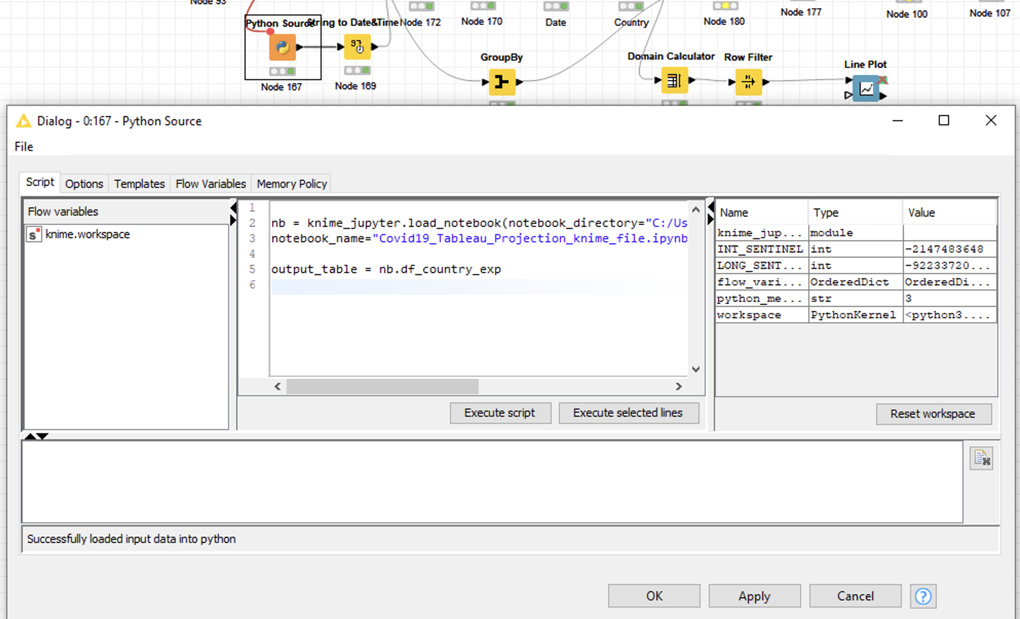Place cursor on output_table script line
Image resolution: width=1020 pixels, height=619 pixels.
point(386,269)
